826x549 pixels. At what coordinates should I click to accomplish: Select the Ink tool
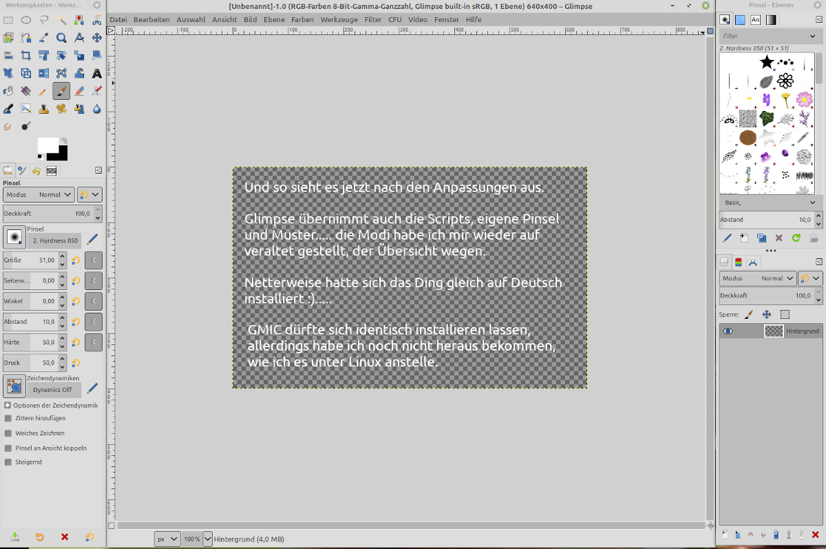coord(8,108)
